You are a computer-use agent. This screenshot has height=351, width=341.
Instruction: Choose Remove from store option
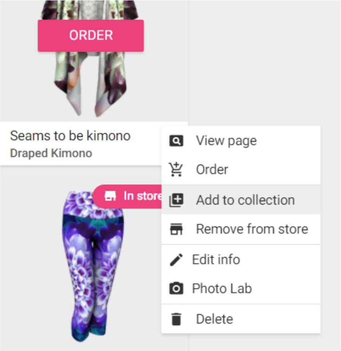pyautogui.click(x=241, y=229)
